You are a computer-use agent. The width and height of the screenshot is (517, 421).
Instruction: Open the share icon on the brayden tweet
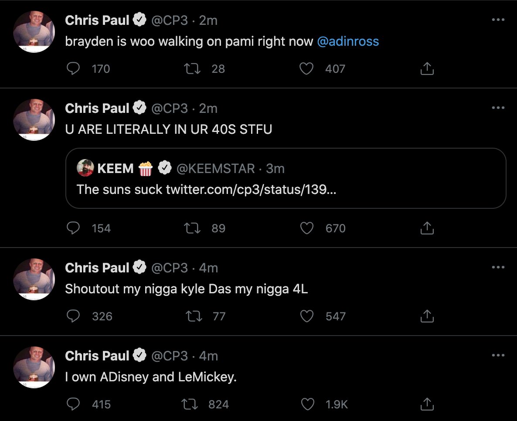pos(427,68)
